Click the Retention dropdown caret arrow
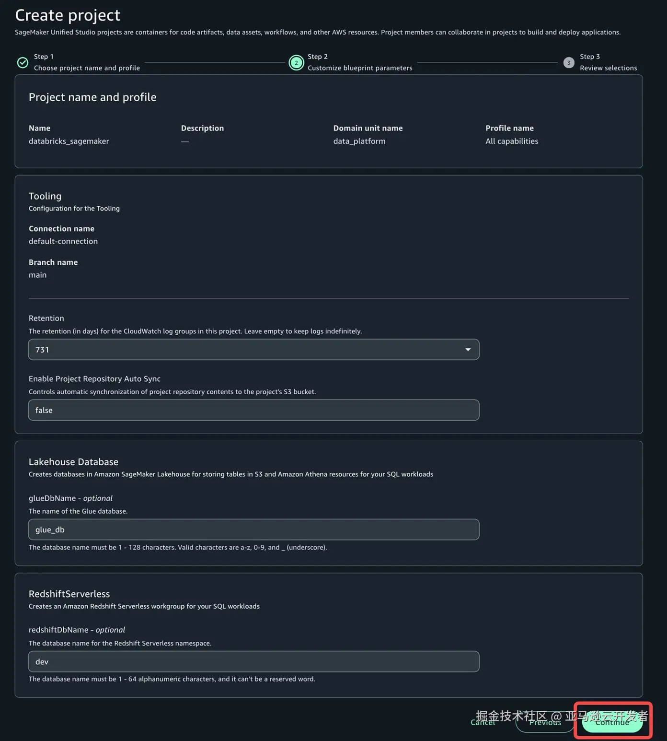The image size is (667, 741). (468, 350)
